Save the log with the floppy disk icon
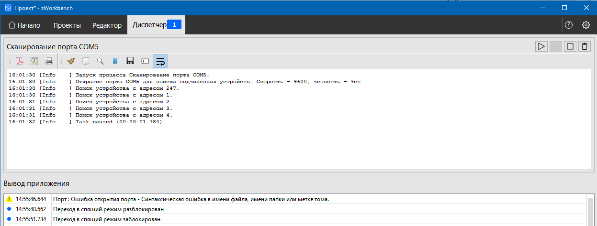 tap(130, 61)
